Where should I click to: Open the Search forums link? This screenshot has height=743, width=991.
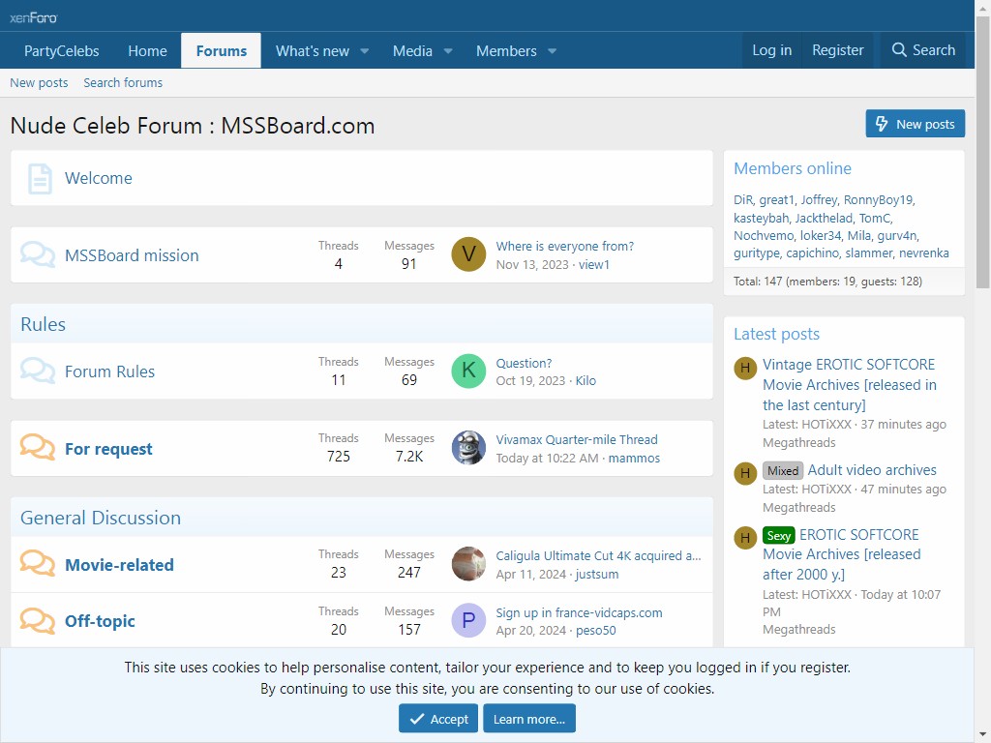click(123, 83)
